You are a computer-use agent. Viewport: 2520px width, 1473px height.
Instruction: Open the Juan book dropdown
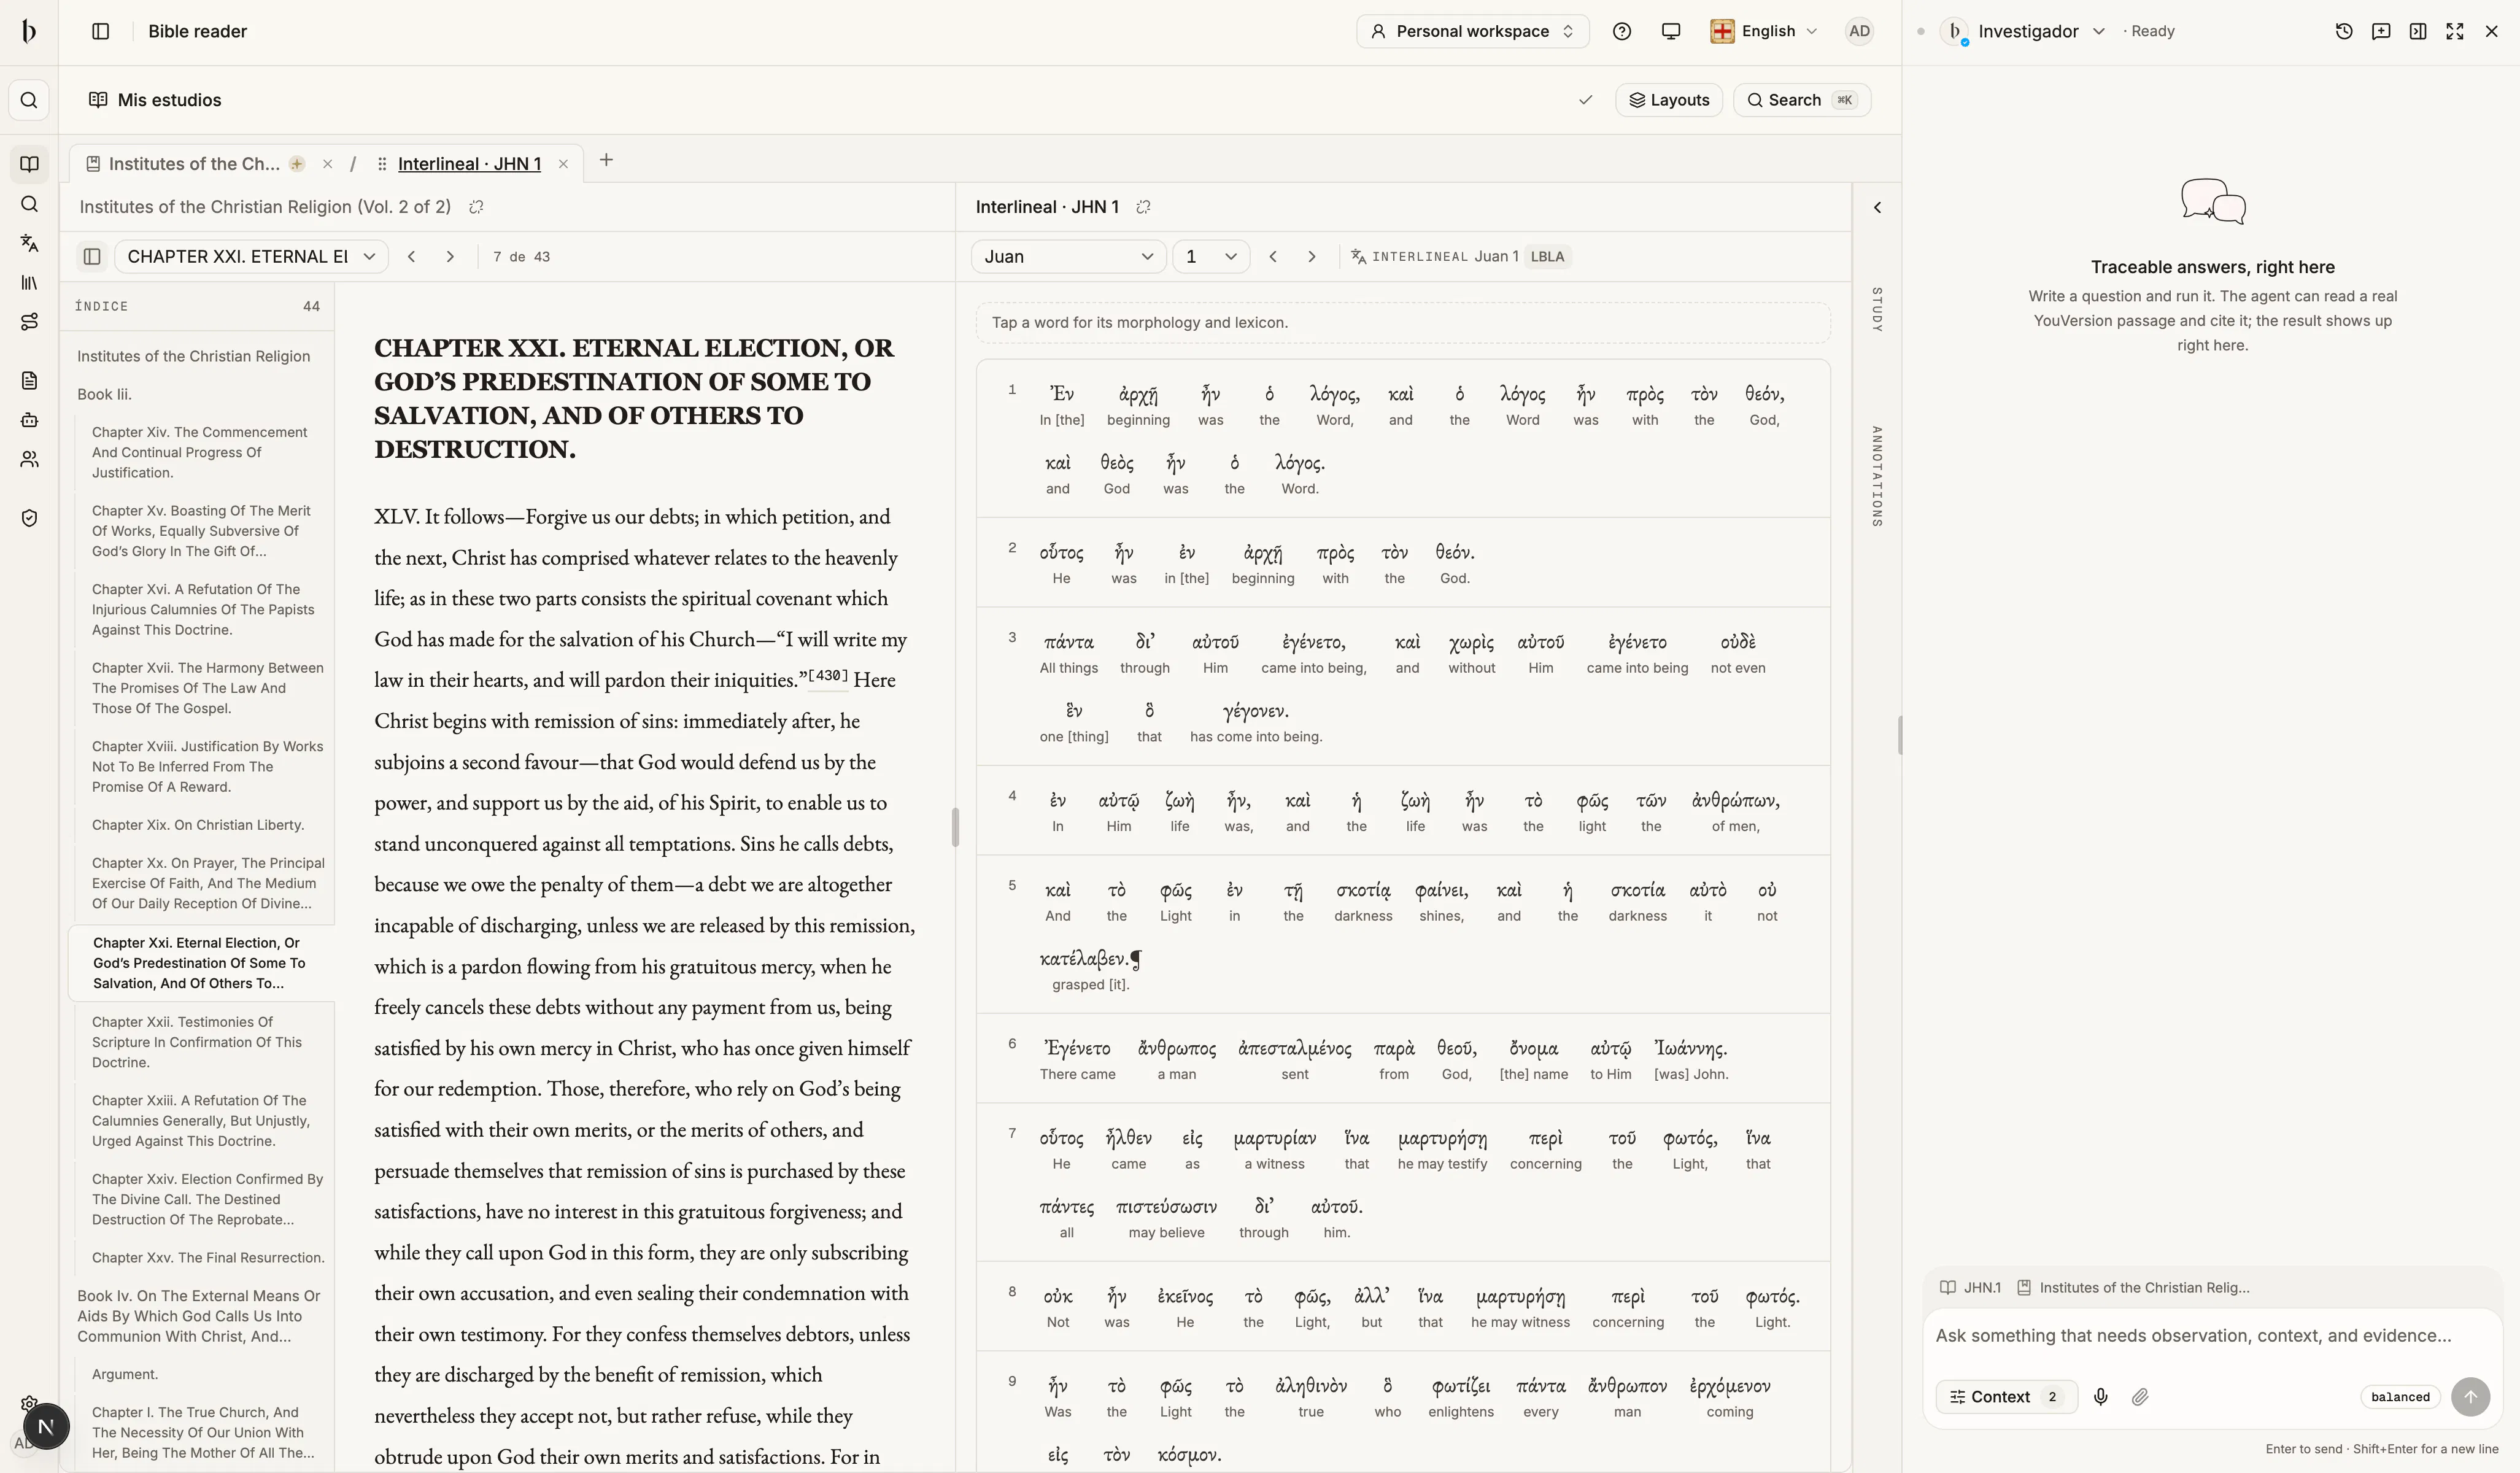pos(1068,257)
